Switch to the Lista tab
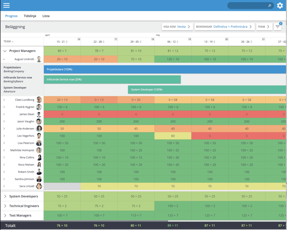This screenshot has width=287, height=230. coord(46,16)
